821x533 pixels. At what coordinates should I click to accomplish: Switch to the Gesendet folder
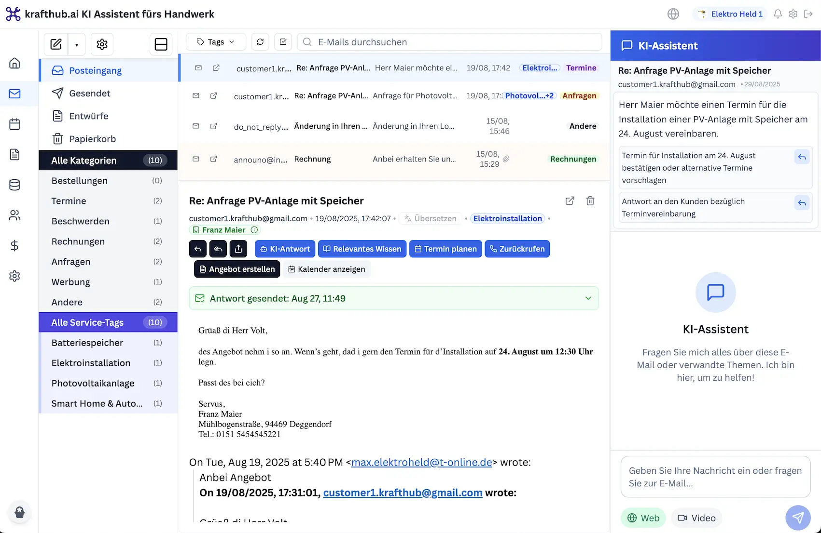tap(89, 93)
